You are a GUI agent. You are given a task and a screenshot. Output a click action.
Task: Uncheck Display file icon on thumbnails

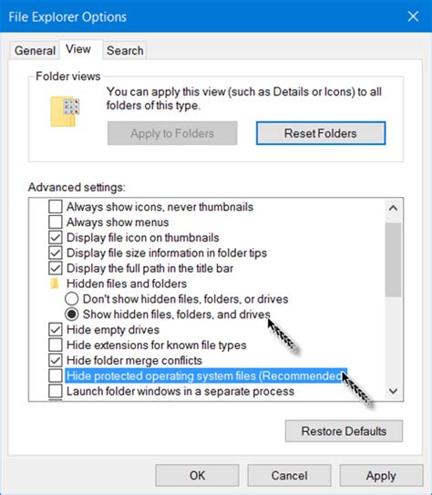[56, 237]
